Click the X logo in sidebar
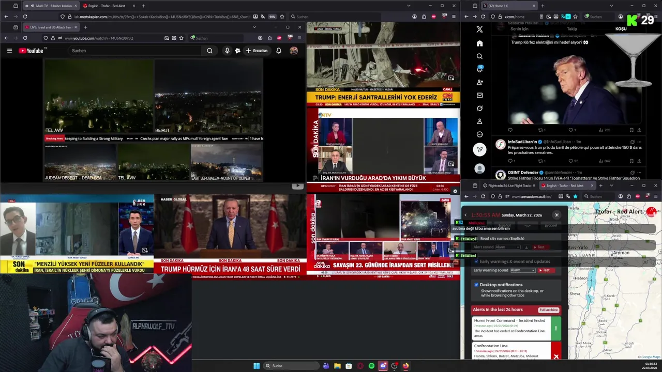The image size is (662, 372). [479, 29]
